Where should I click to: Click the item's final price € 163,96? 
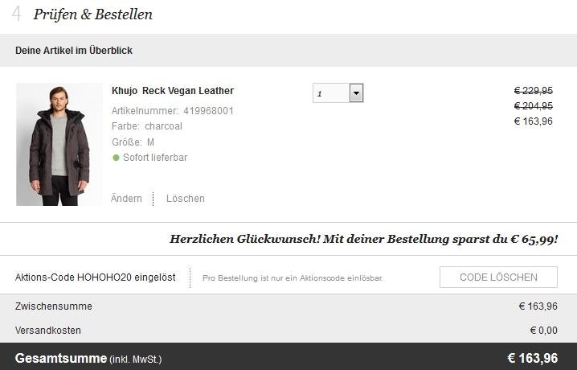[x=535, y=122]
